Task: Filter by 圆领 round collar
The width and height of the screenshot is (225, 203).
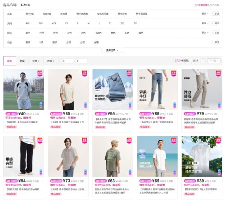Action: (x=28, y=43)
